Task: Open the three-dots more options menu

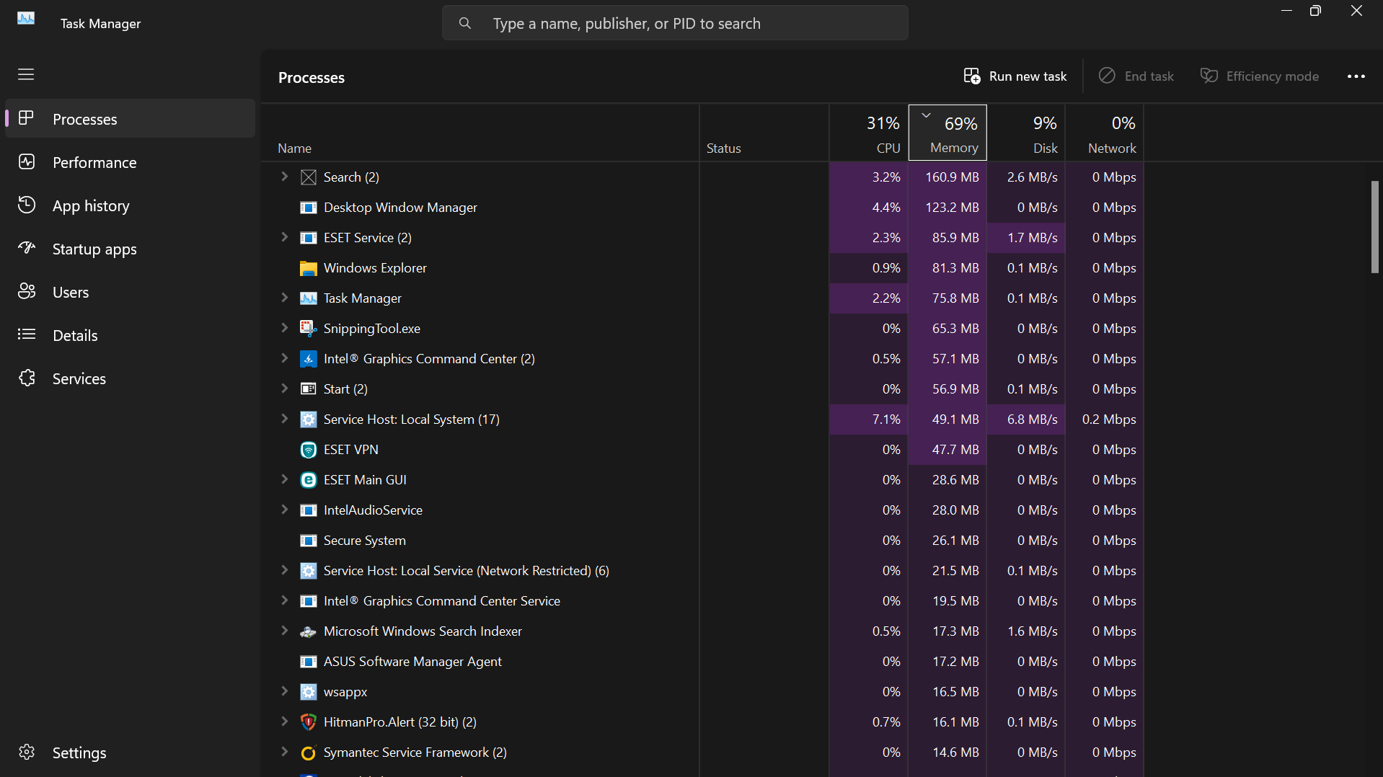Action: point(1356,76)
